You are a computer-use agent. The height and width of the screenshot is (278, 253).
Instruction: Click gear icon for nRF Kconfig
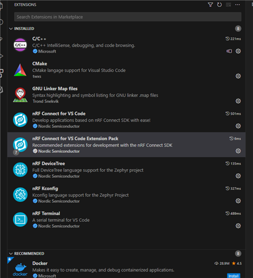click(238, 201)
